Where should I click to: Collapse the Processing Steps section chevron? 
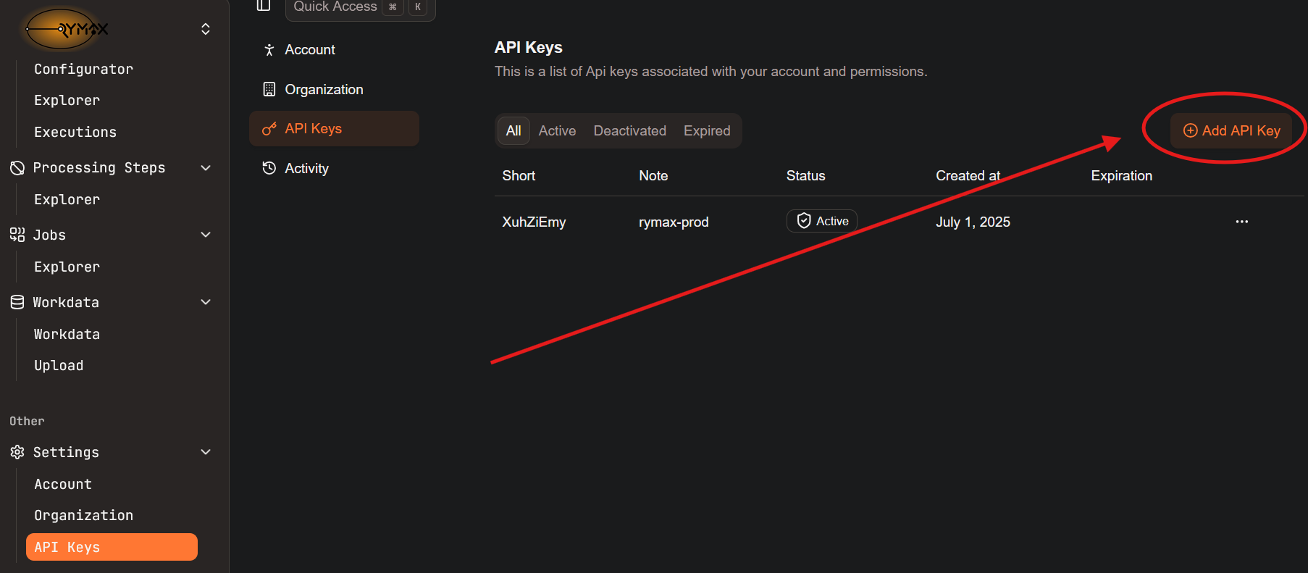coord(206,168)
